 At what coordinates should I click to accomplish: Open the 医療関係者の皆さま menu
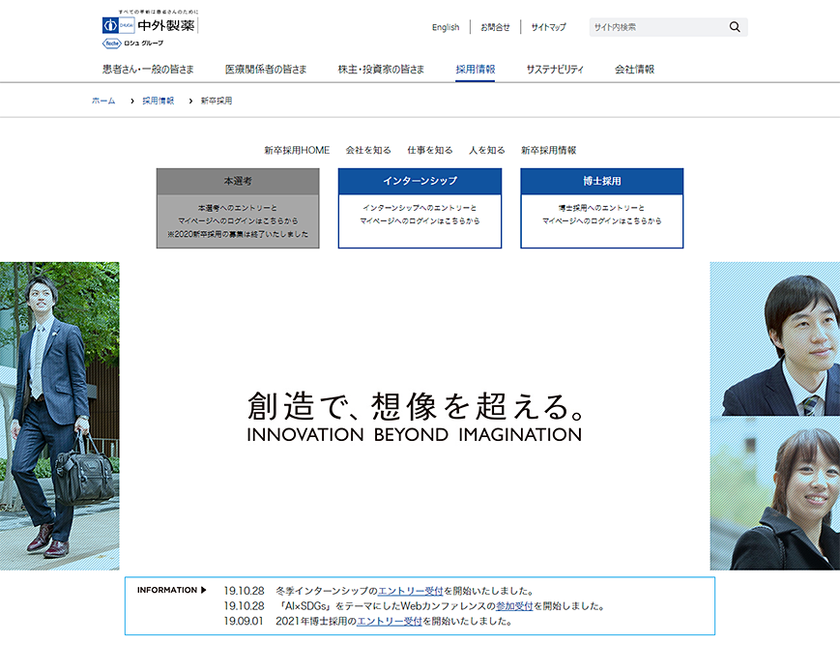click(263, 69)
